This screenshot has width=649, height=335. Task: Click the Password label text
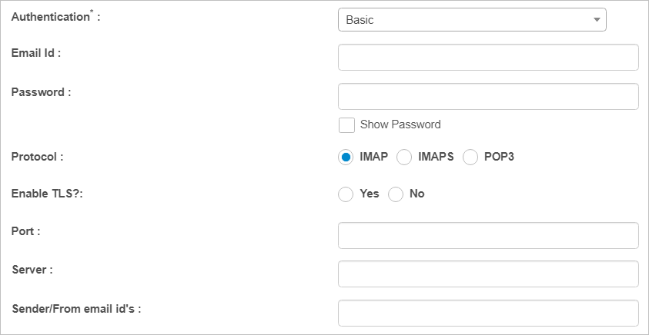(x=42, y=92)
